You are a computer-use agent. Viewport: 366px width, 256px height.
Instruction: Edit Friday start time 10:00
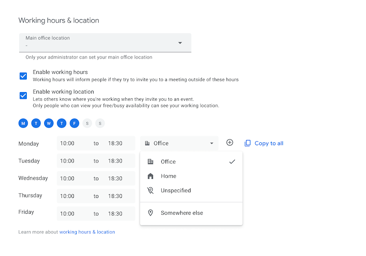[x=67, y=214]
